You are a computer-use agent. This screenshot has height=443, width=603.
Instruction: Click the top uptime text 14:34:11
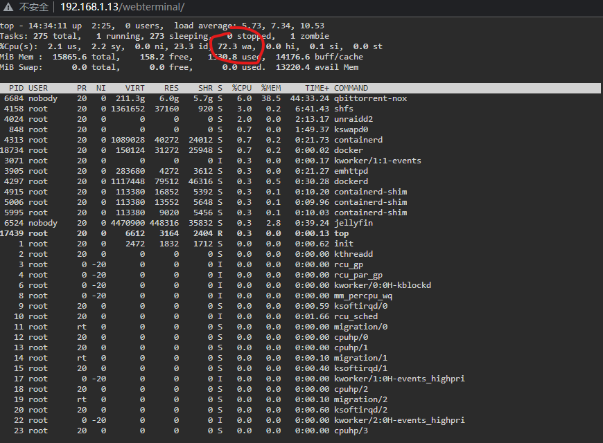pyautogui.click(x=48, y=26)
